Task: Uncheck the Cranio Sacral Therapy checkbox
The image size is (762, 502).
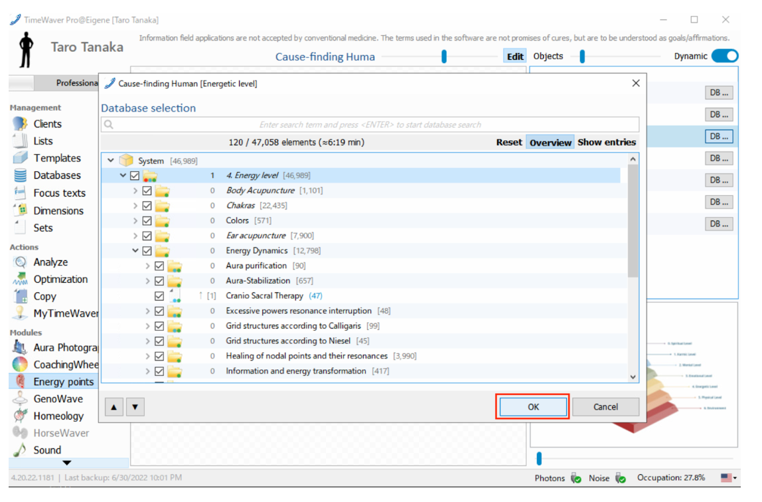Action: click(159, 296)
